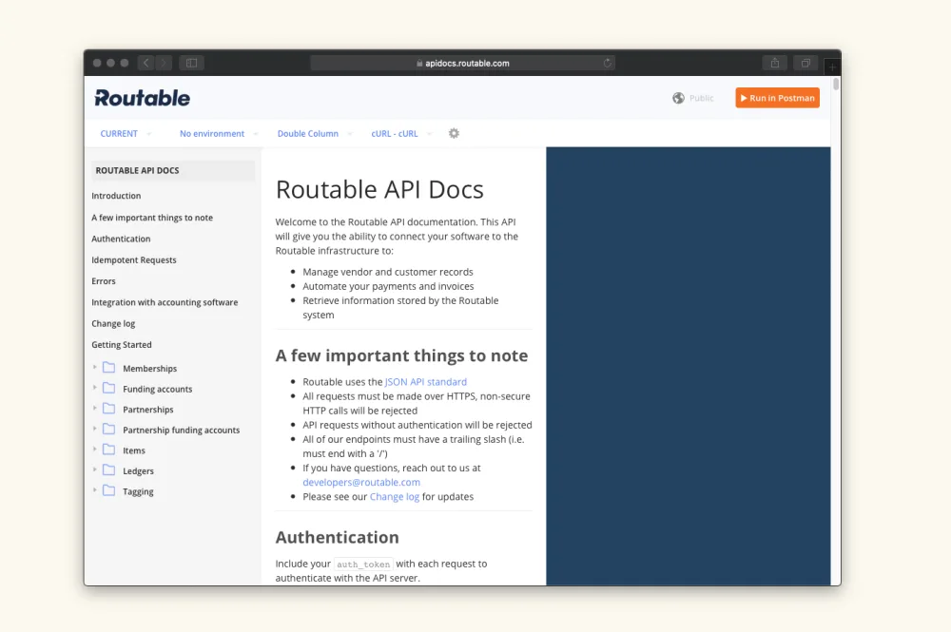Click the Funding accounts folder icon
951x632 pixels.
point(108,388)
